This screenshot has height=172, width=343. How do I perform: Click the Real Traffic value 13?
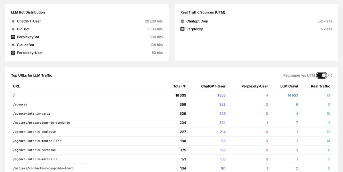pyautogui.click(x=328, y=95)
